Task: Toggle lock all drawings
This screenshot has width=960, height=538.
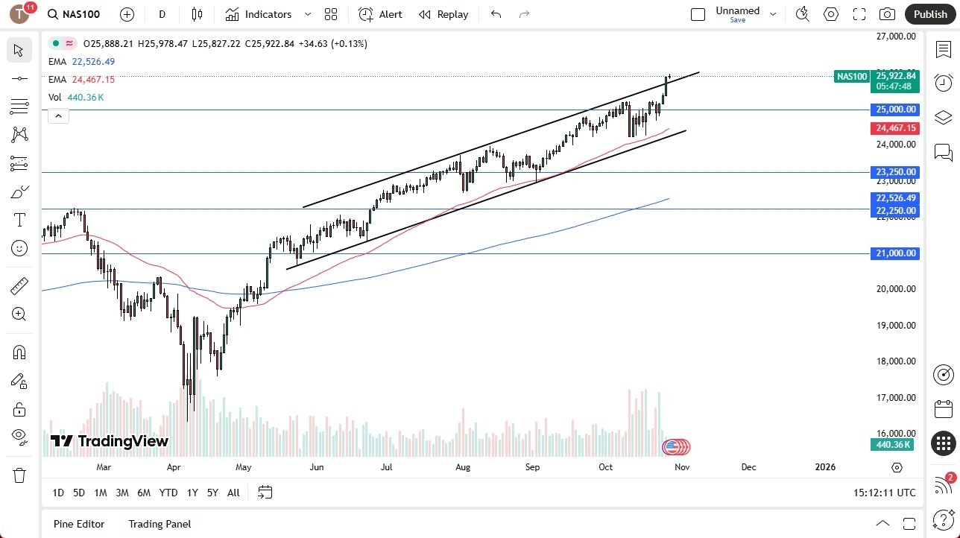Action: click(19, 408)
